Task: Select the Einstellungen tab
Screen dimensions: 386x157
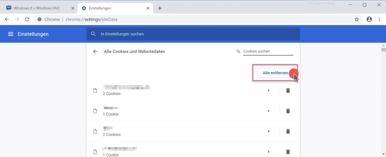Action: 115,8
